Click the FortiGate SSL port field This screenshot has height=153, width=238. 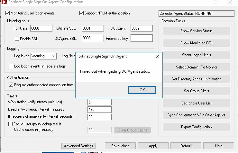pos(93,28)
